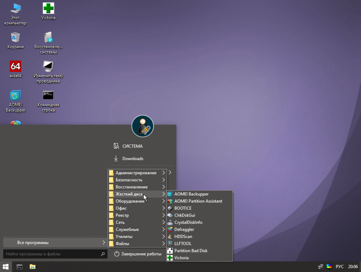Switch the РУС input language indicator

[340, 267]
